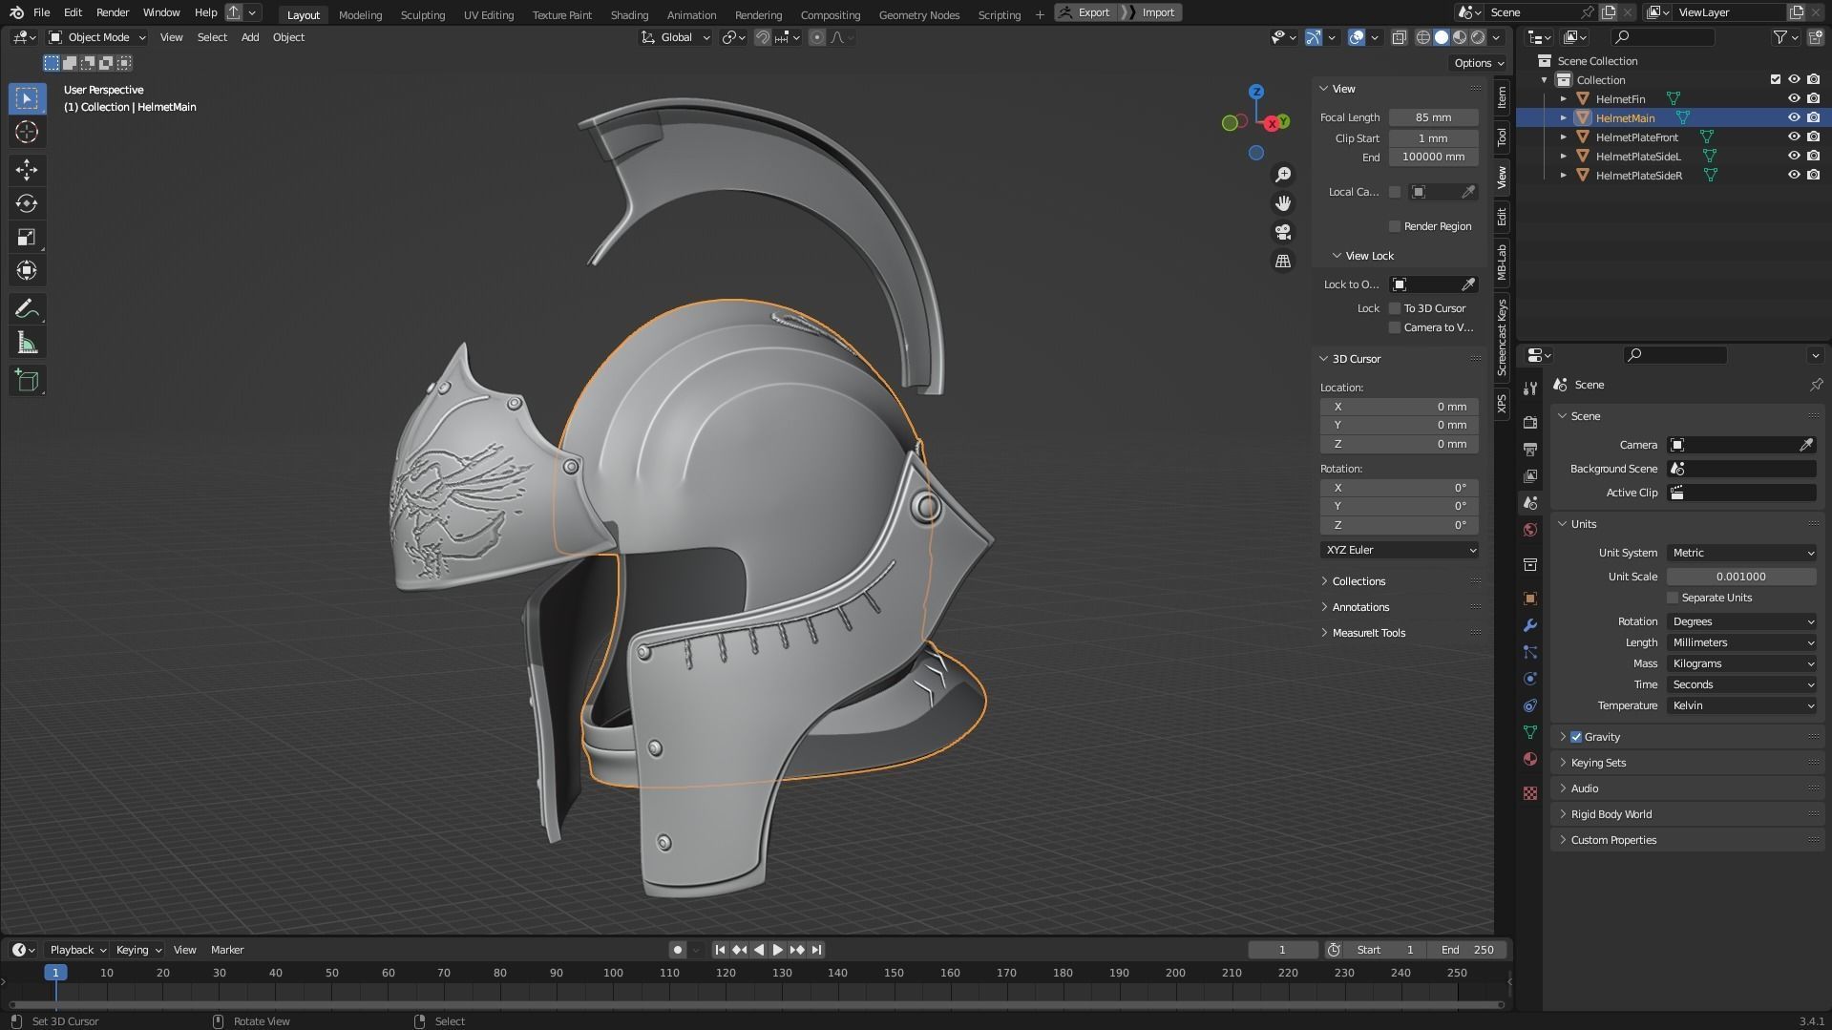Switch to orthographic/perspective grid view icon

(1283, 261)
